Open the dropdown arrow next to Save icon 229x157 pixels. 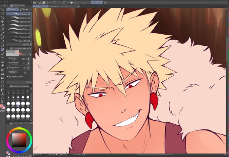51,2
